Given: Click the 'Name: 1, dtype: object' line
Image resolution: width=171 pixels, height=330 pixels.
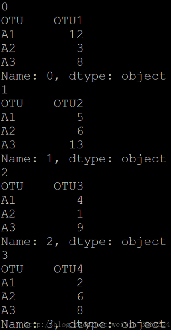Looking at the screenshot, I should point(84,159).
